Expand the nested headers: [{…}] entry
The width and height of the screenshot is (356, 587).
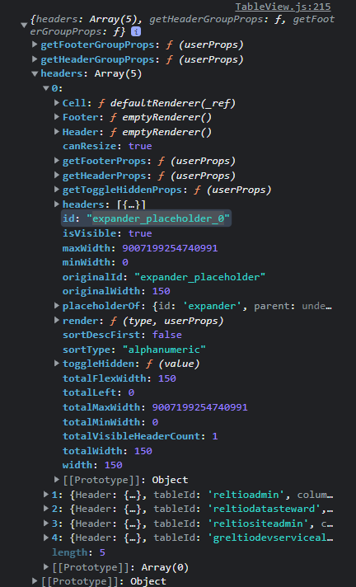(57, 204)
